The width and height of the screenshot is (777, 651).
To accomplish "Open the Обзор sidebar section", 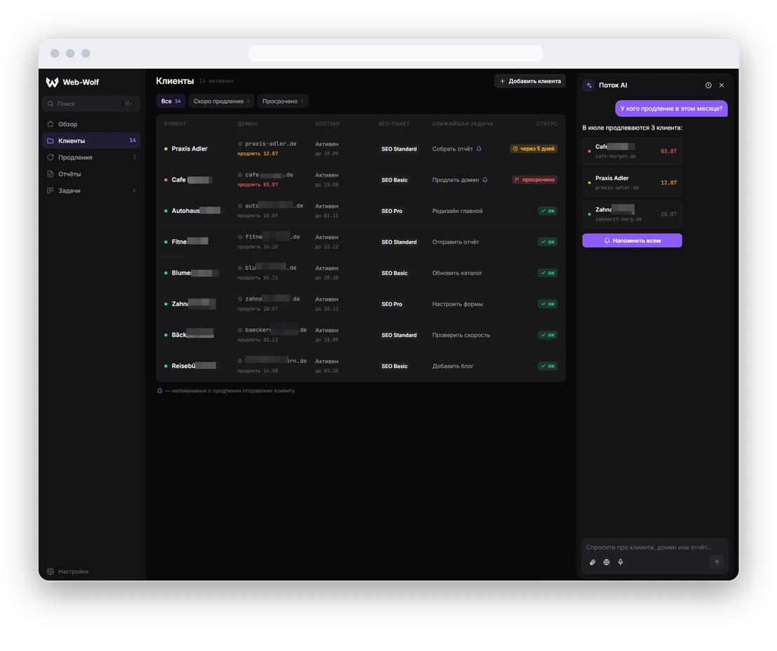I will point(91,124).
